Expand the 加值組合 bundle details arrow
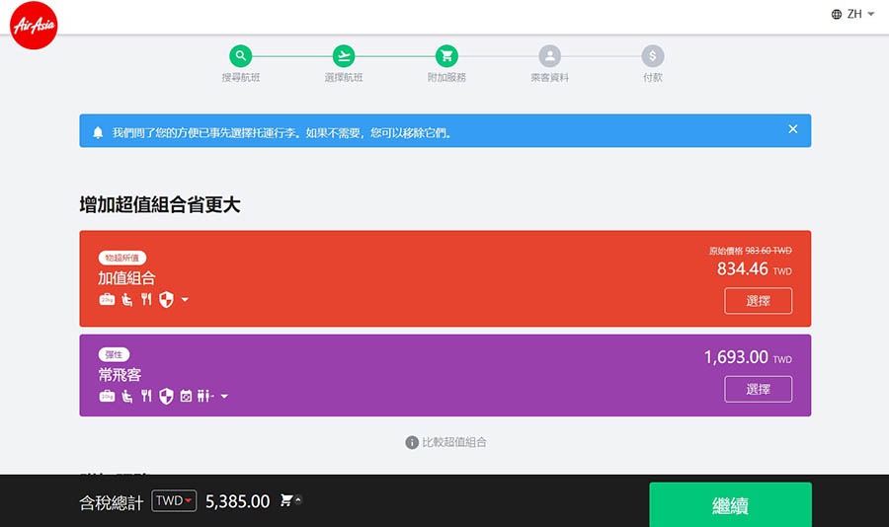 point(185,300)
